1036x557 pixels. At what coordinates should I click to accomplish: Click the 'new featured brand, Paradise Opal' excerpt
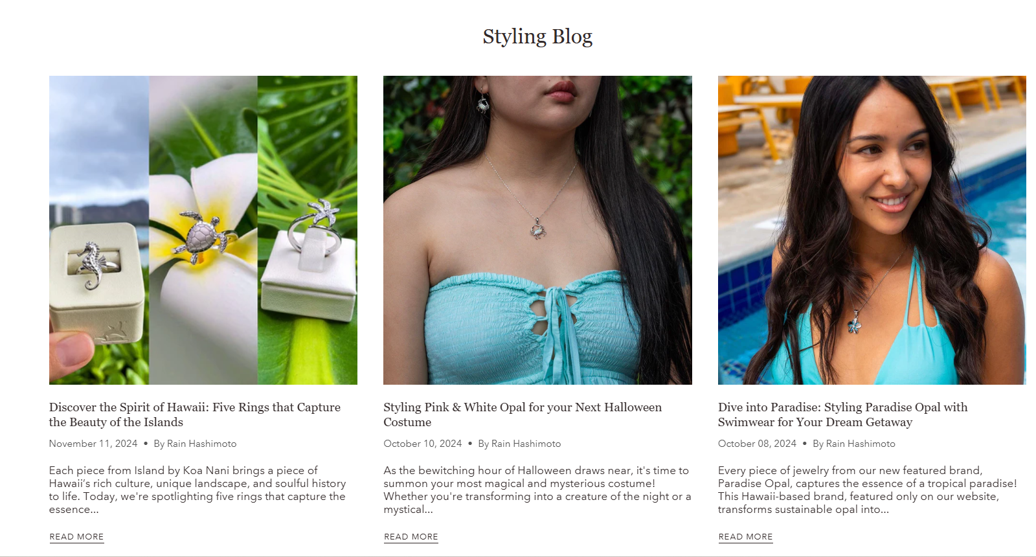click(868, 490)
